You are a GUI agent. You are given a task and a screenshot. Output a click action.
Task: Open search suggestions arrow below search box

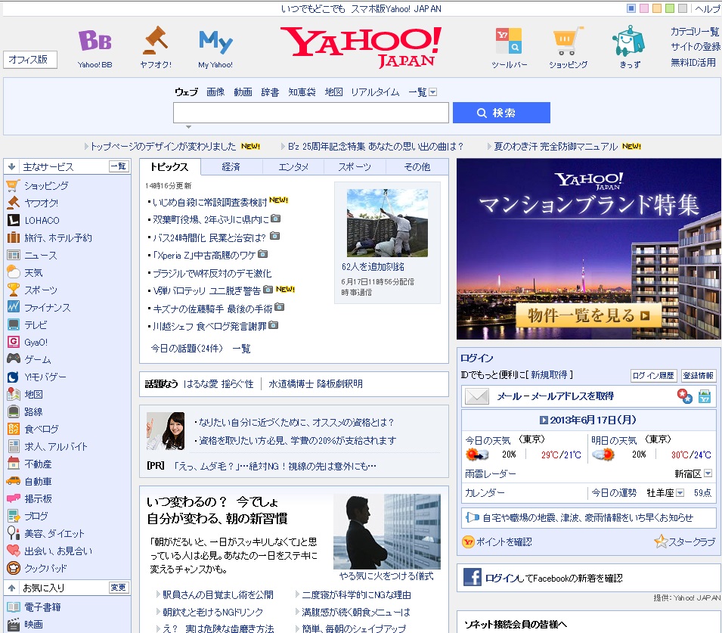point(188,127)
